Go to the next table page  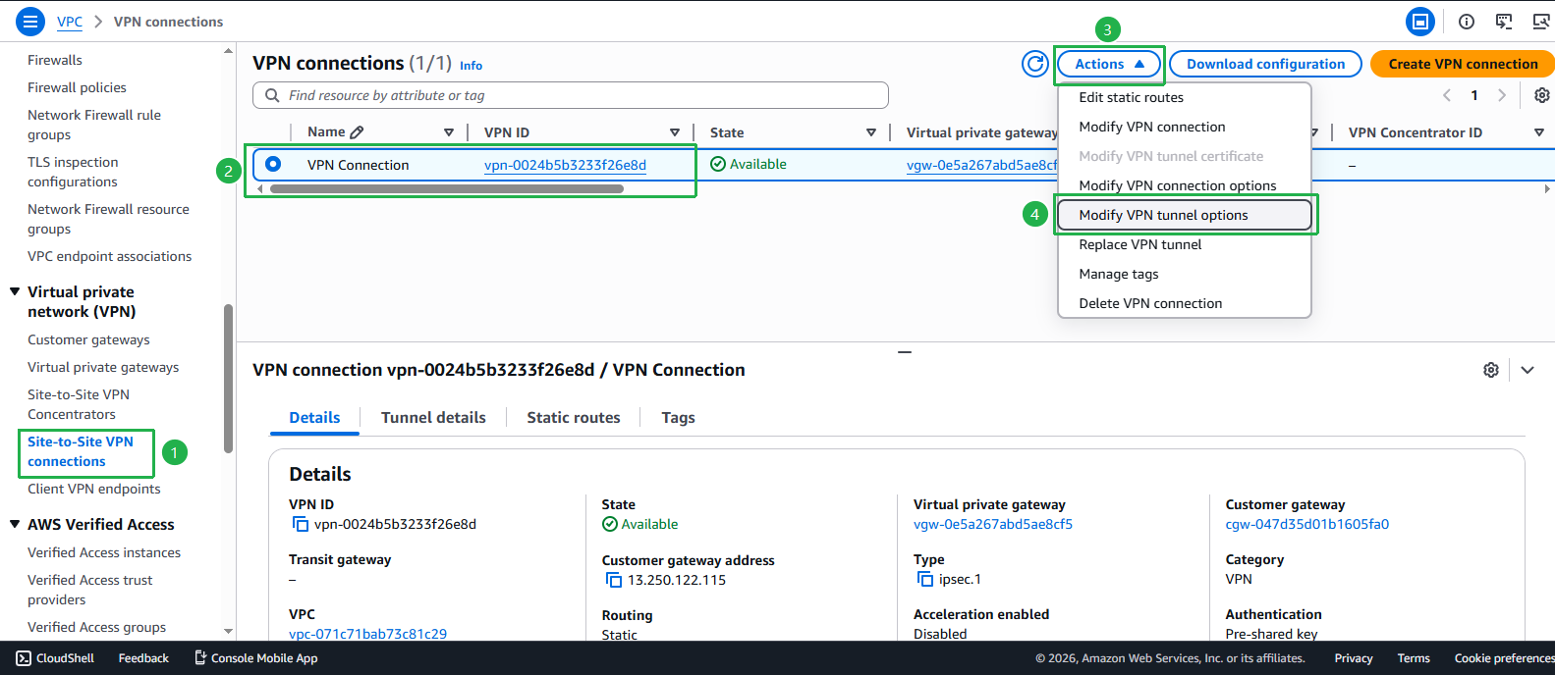coord(1502,95)
